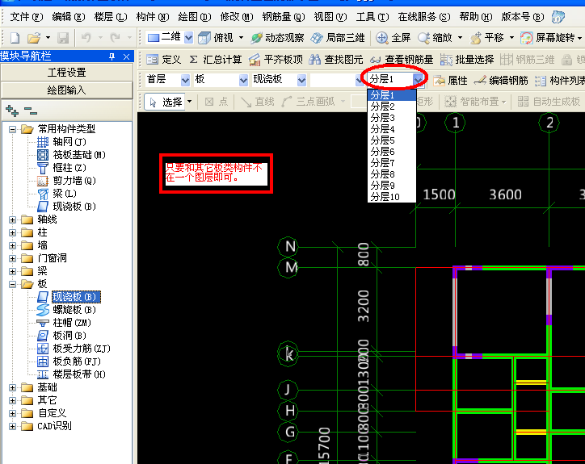Click the 构件列表 component list icon
The image size is (585, 464).
pos(541,80)
